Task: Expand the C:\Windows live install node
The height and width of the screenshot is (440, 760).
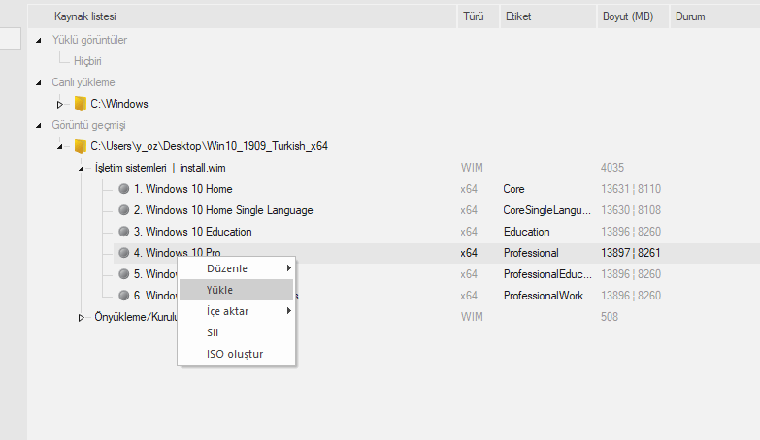Action: pos(59,104)
